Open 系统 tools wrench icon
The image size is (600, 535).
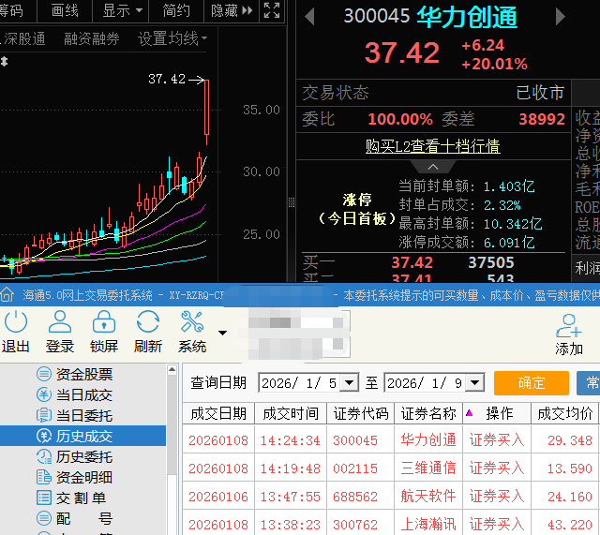point(191,322)
